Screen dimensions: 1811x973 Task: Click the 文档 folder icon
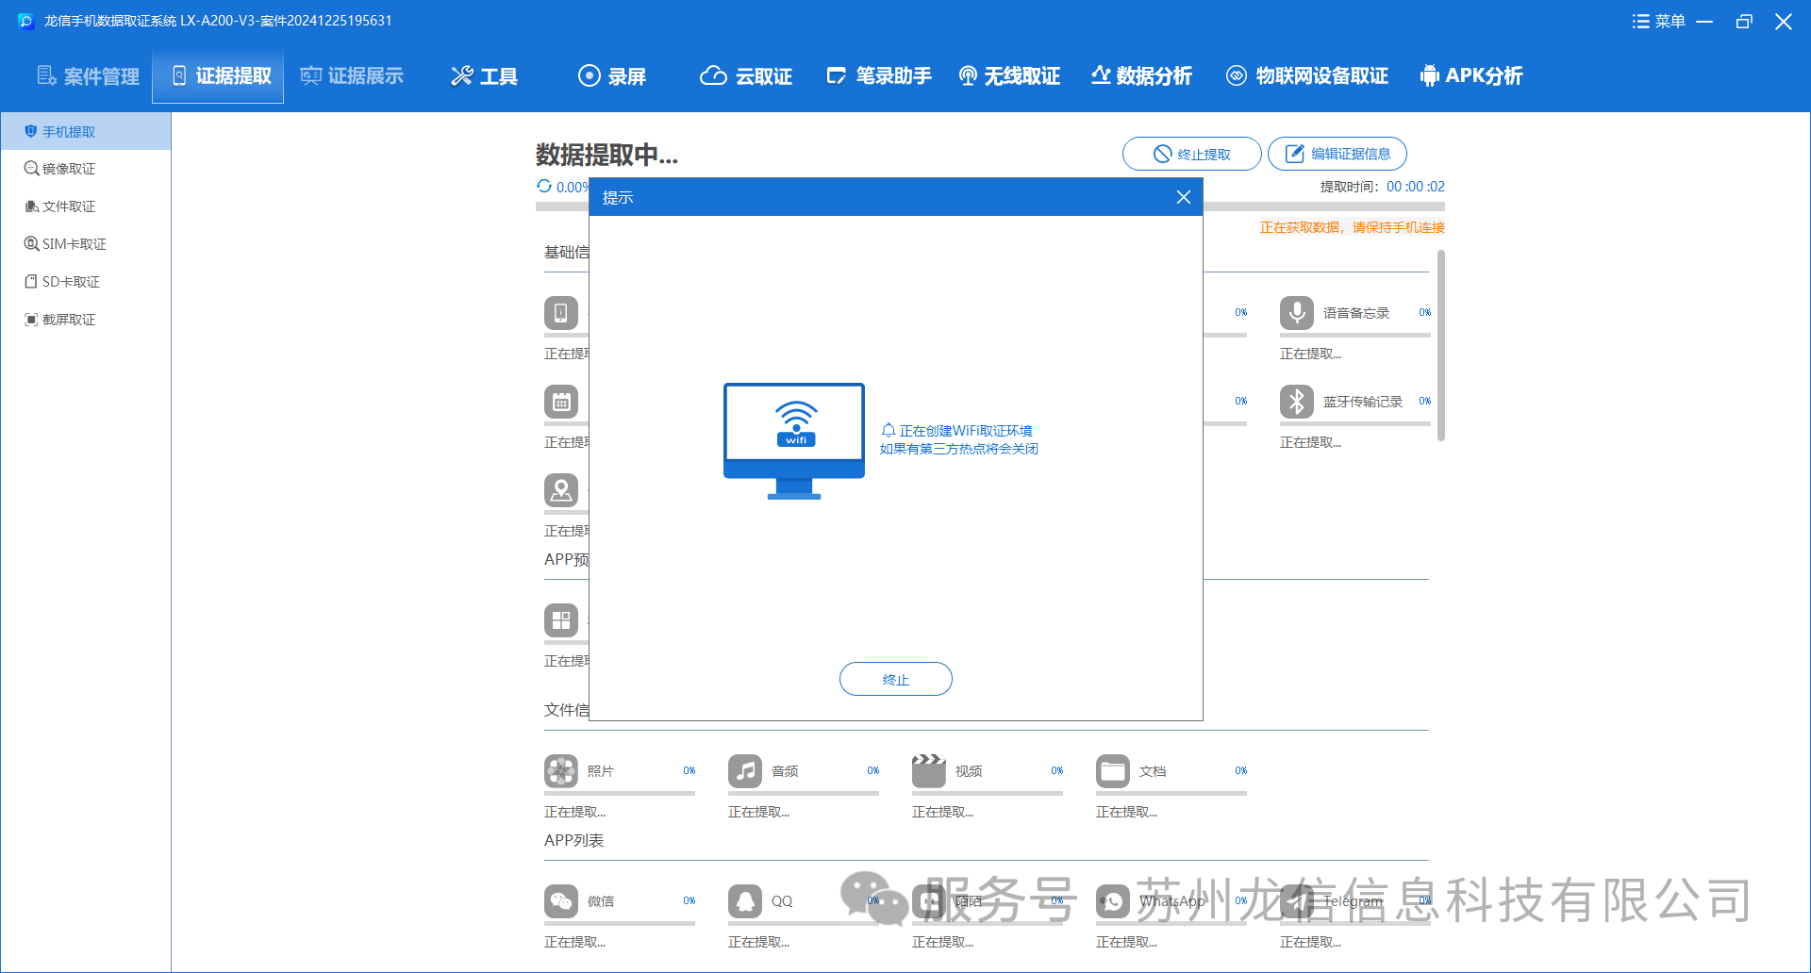click(x=1112, y=771)
